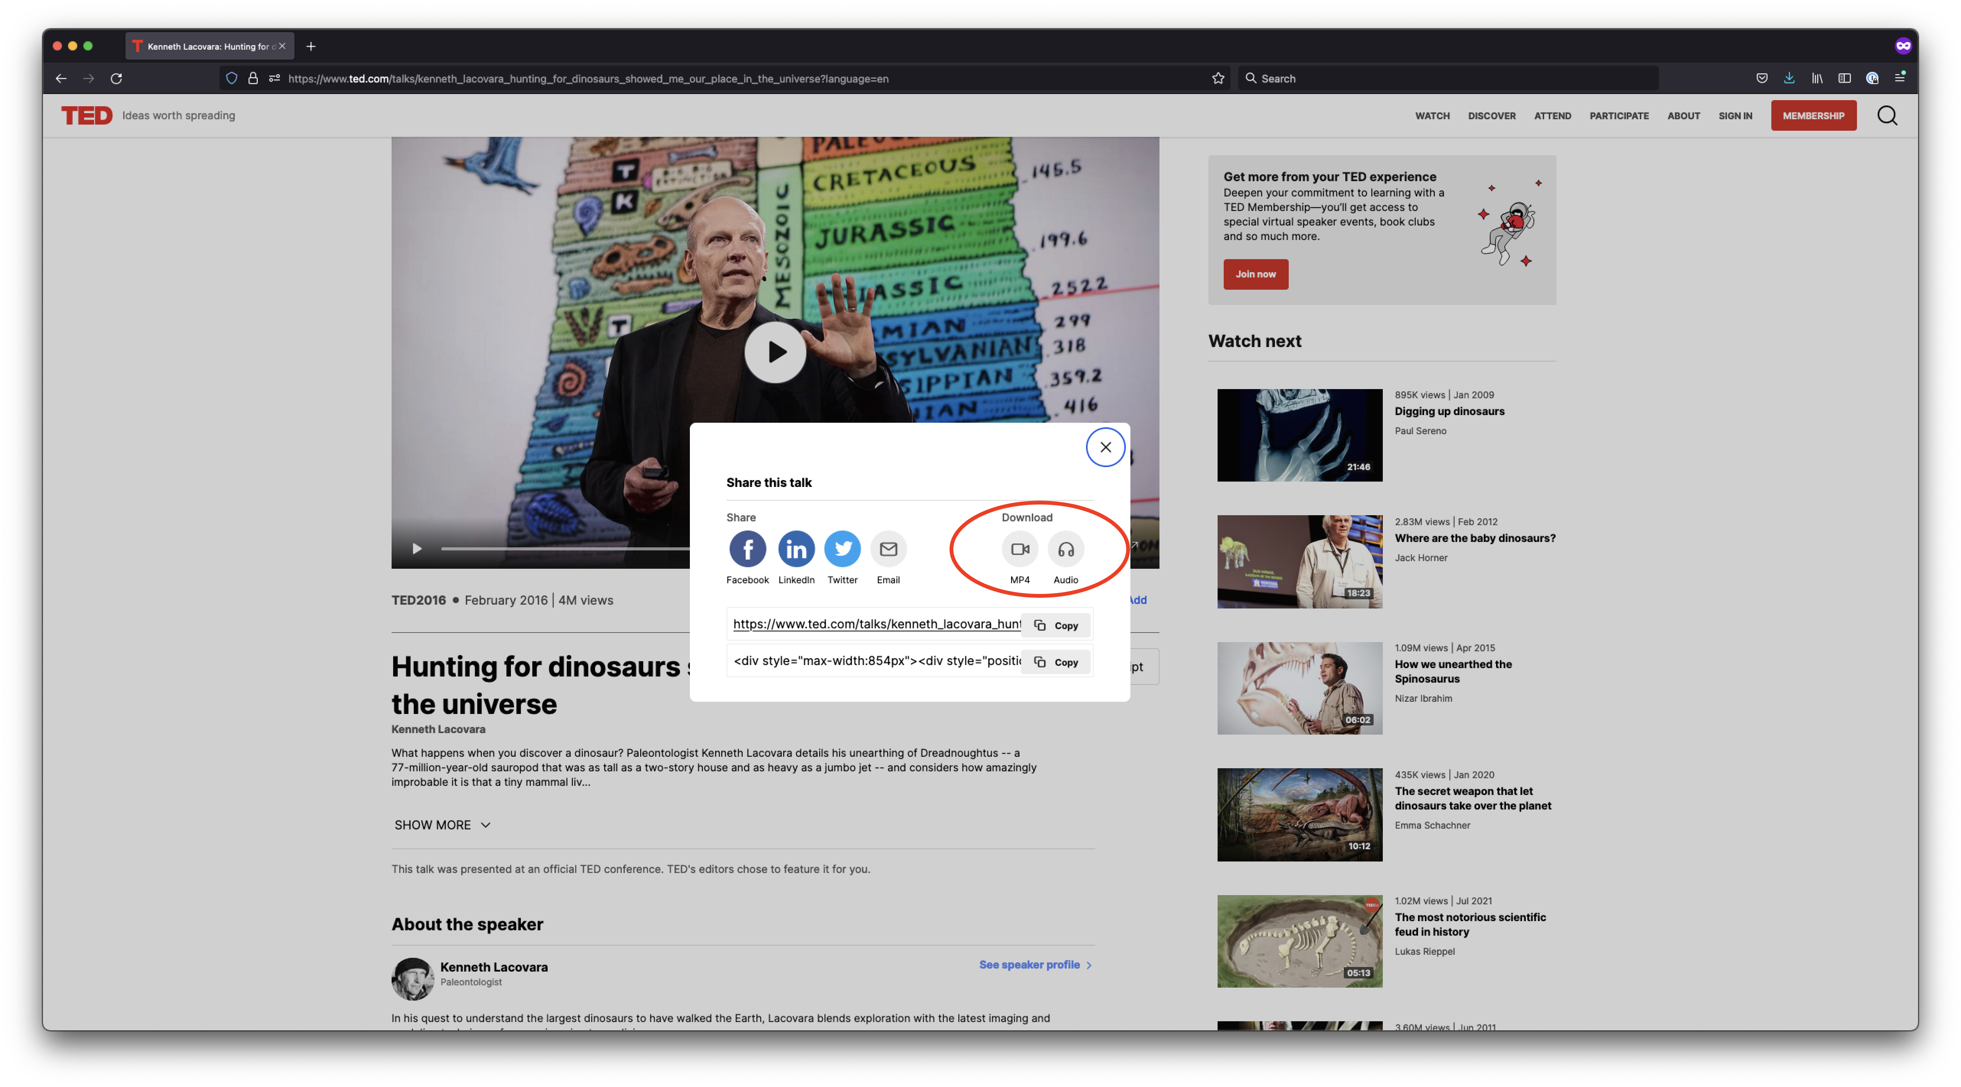The height and width of the screenshot is (1087, 1961).
Task: Open the browser hamburger menu
Action: pyautogui.click(x=1899, y=78)
